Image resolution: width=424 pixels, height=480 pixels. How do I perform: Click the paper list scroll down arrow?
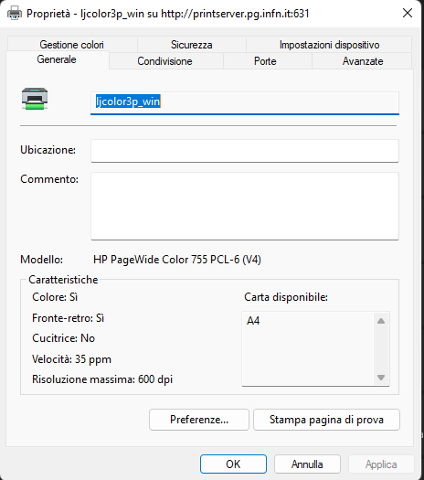point(381,378)
